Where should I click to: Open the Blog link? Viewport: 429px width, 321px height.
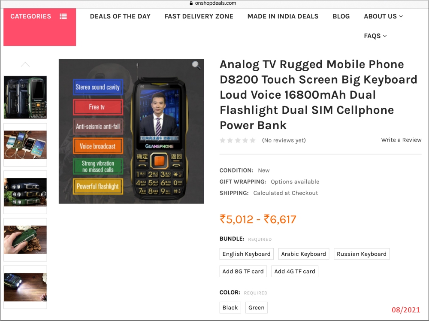[x=341, y=16]
